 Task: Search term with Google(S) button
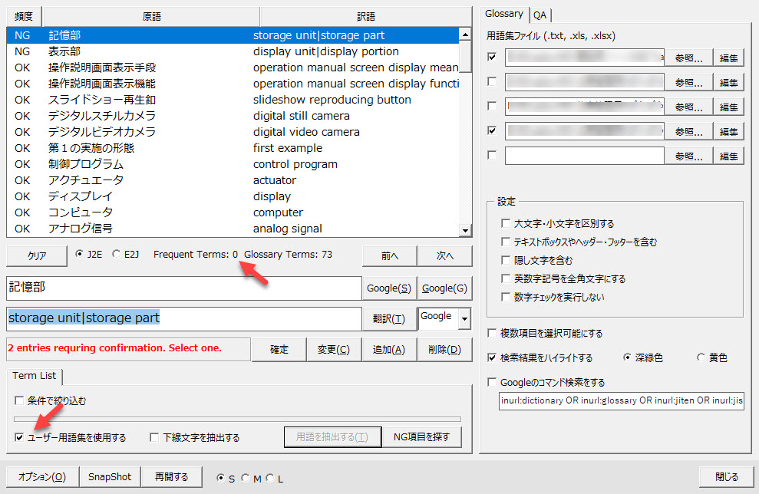[x=388, y=288]
